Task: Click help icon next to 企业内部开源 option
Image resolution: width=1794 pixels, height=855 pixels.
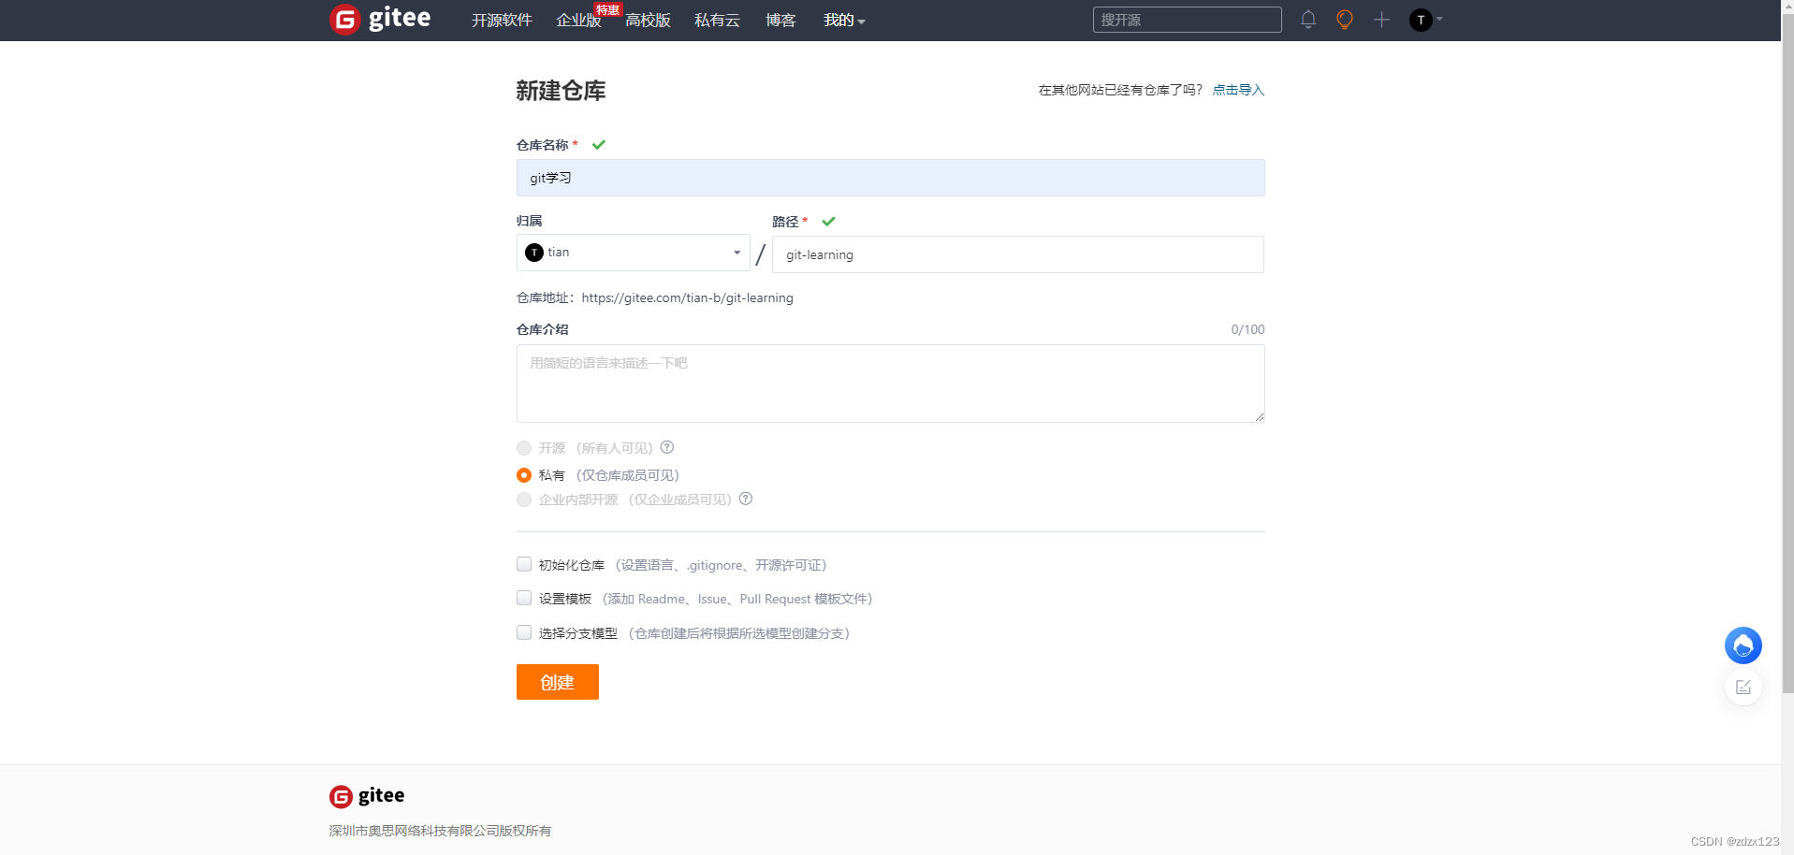Action: tap(746, 499)
